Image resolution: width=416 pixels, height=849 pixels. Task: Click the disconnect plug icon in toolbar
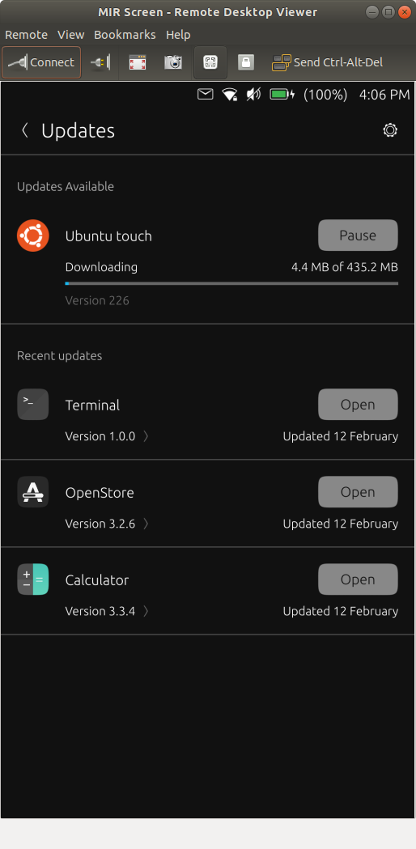(100, 63)
